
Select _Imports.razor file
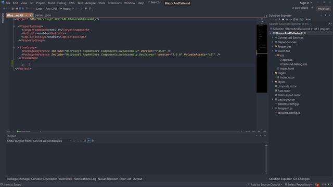point(287,86)
